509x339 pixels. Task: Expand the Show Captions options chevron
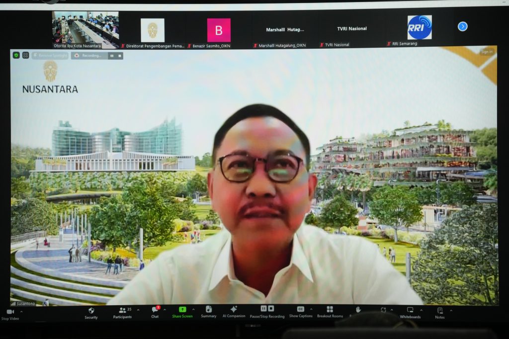[x=311, y=309]
